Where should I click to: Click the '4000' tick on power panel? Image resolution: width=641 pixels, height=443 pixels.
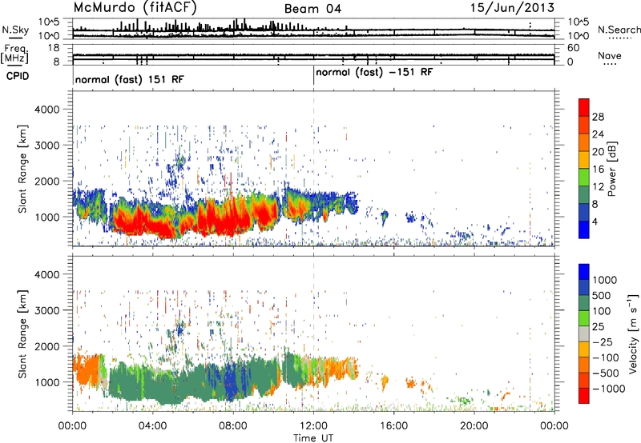pos(47,110)
